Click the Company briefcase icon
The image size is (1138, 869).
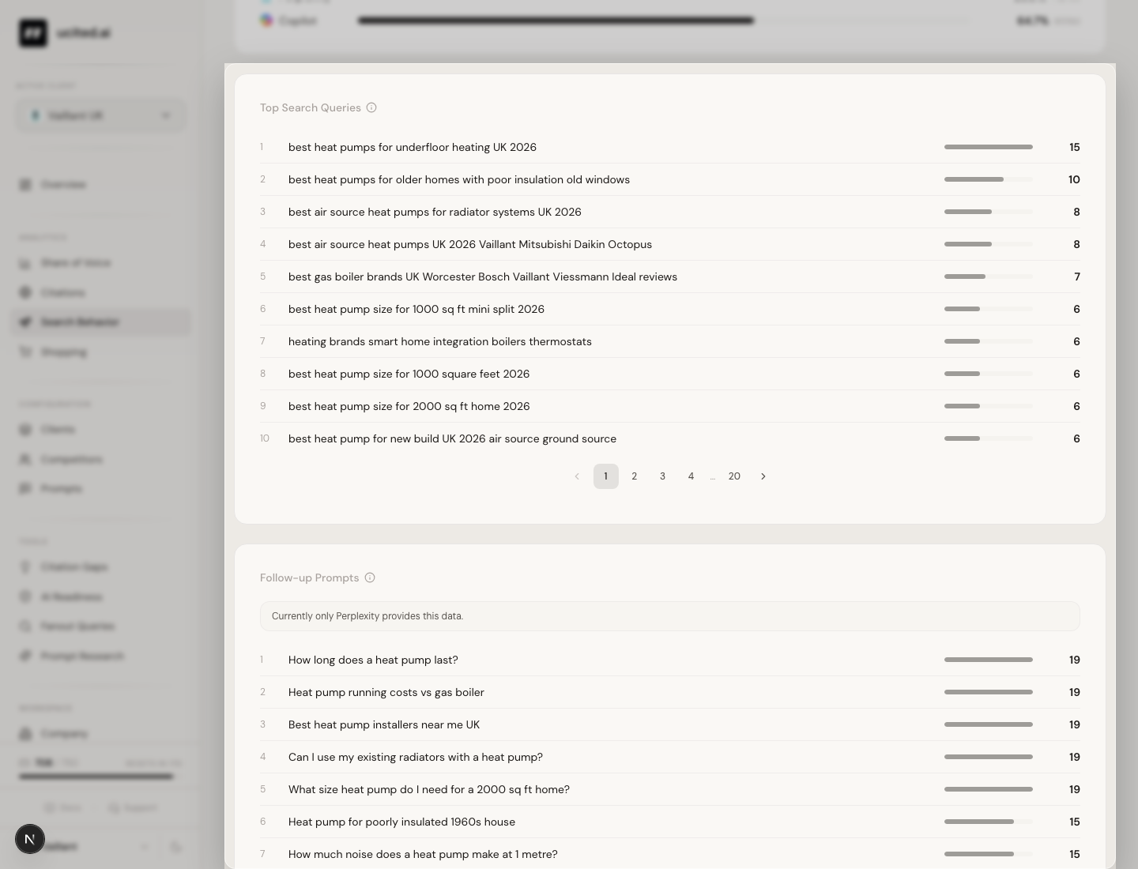(x=25, y=733)
